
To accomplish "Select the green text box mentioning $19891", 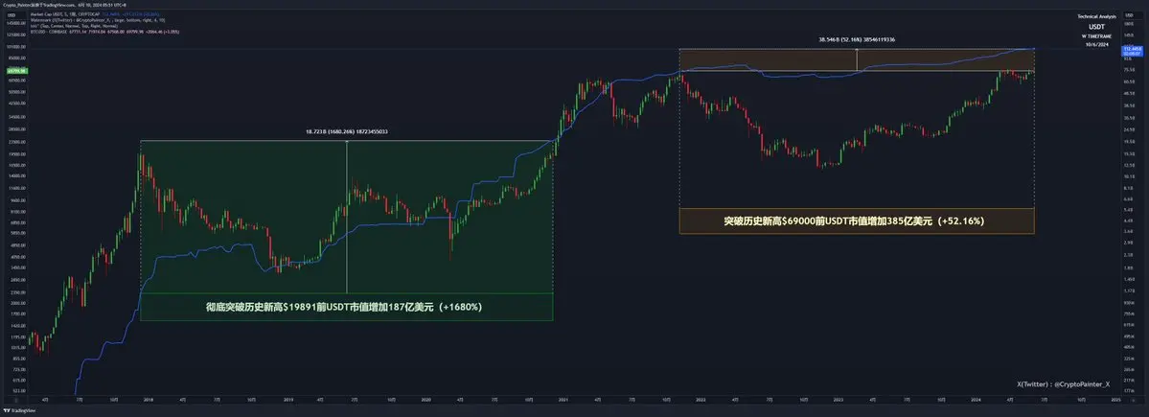I will [x=346, y=307].
